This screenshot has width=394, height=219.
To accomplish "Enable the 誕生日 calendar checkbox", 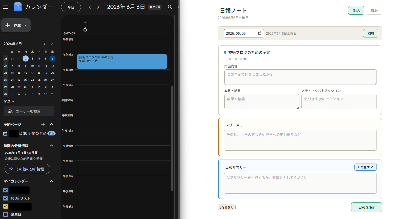I will 6,214.
